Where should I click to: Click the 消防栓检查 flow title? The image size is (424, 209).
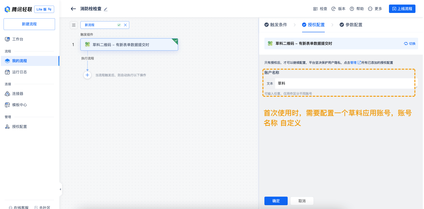[x=91, y=9]
